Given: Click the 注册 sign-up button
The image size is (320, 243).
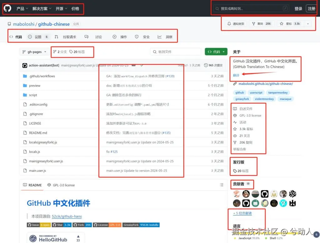Looking at the screenshot, I should tap(311, 8).
